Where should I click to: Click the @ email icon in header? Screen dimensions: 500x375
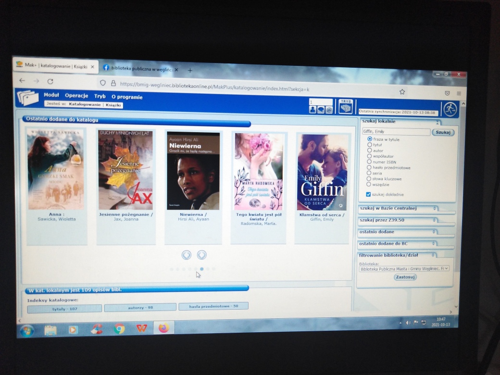329,110
